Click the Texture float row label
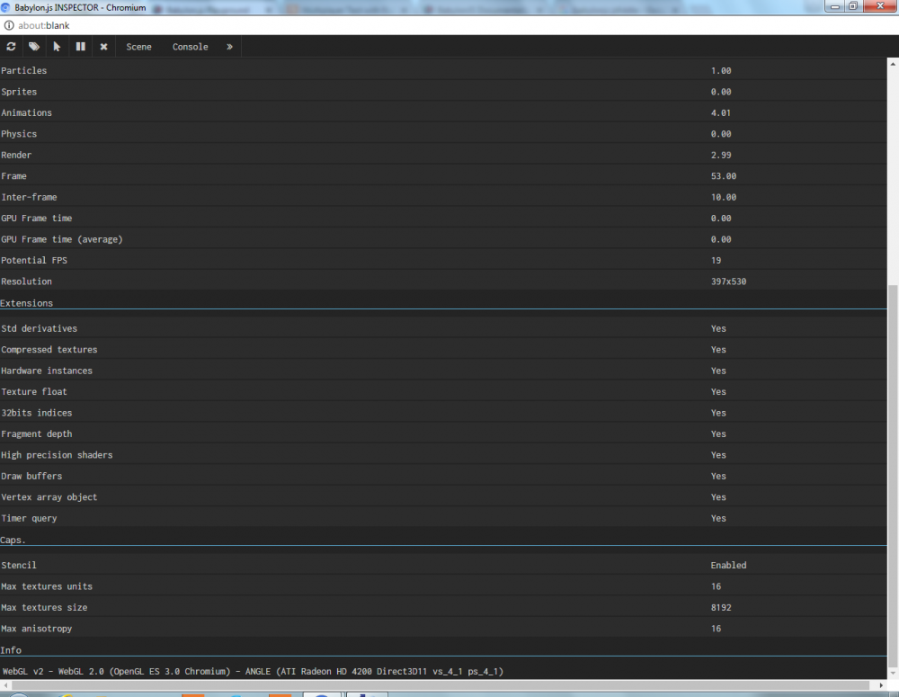The width and height of the screenshot is (899, 697). tap(34, 392)
